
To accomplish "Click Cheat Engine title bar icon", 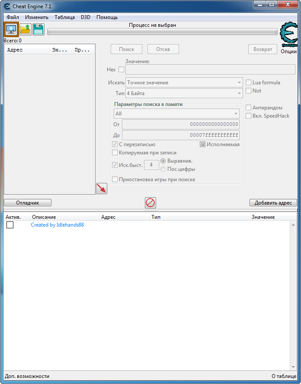I will pyautogui.click(x=7, y=6).
